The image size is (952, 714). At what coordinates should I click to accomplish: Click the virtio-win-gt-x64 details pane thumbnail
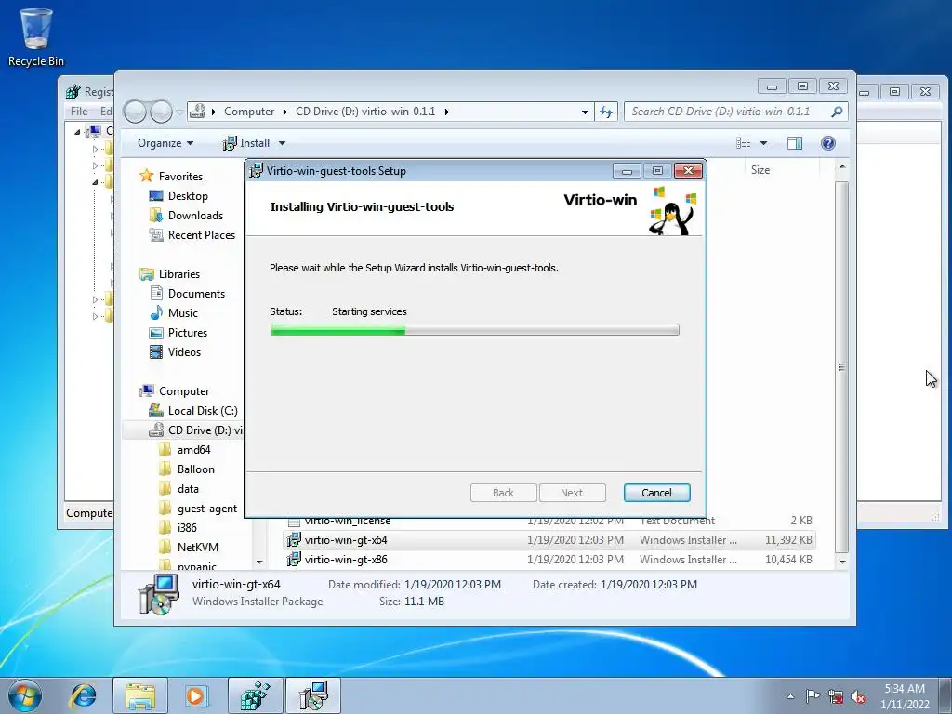[158, 594]
